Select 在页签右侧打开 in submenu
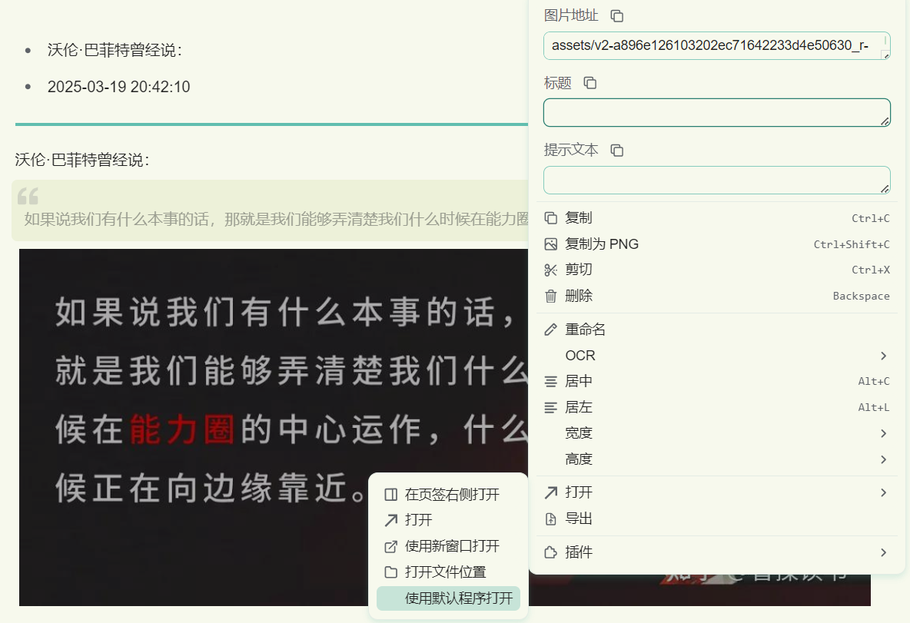Viewport: 910px width, 623px height. coord(448,494)
